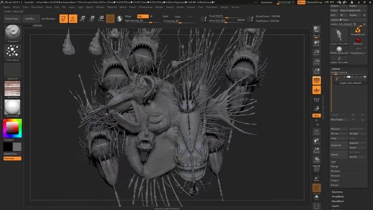Select the Scale gizmo tool
The image size is (373, 210).
(92, 19)
